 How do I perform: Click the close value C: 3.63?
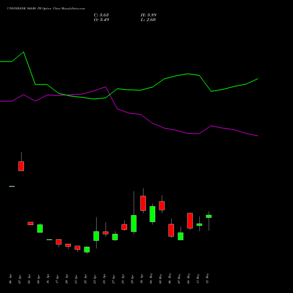point(101,15)
